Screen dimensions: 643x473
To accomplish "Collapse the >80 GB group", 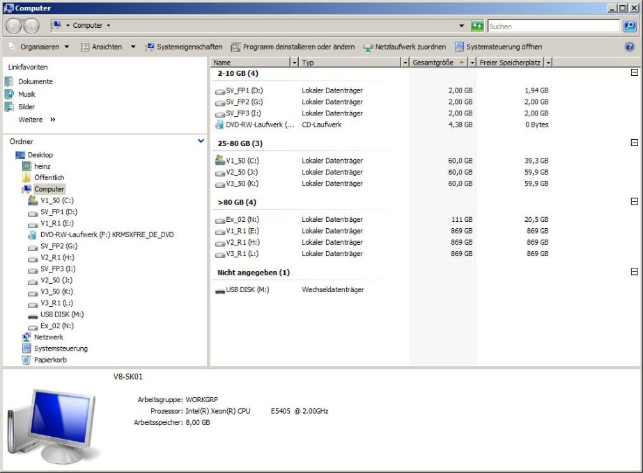I will tap(634, 202).
